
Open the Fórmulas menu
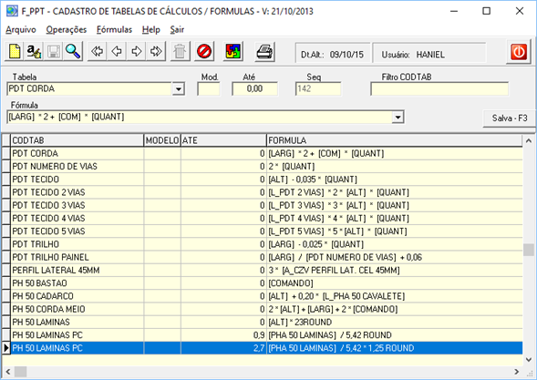[114, 30]
